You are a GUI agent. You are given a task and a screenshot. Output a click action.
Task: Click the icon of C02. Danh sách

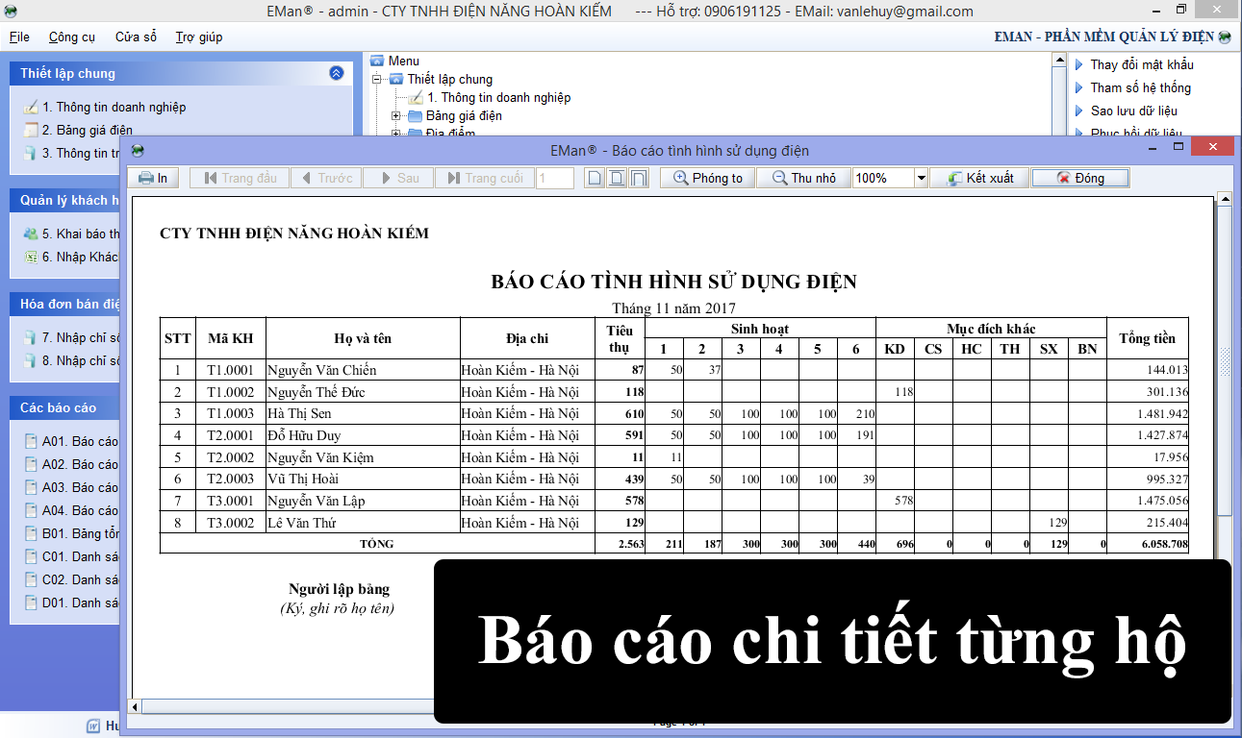(x=31, y=579)
